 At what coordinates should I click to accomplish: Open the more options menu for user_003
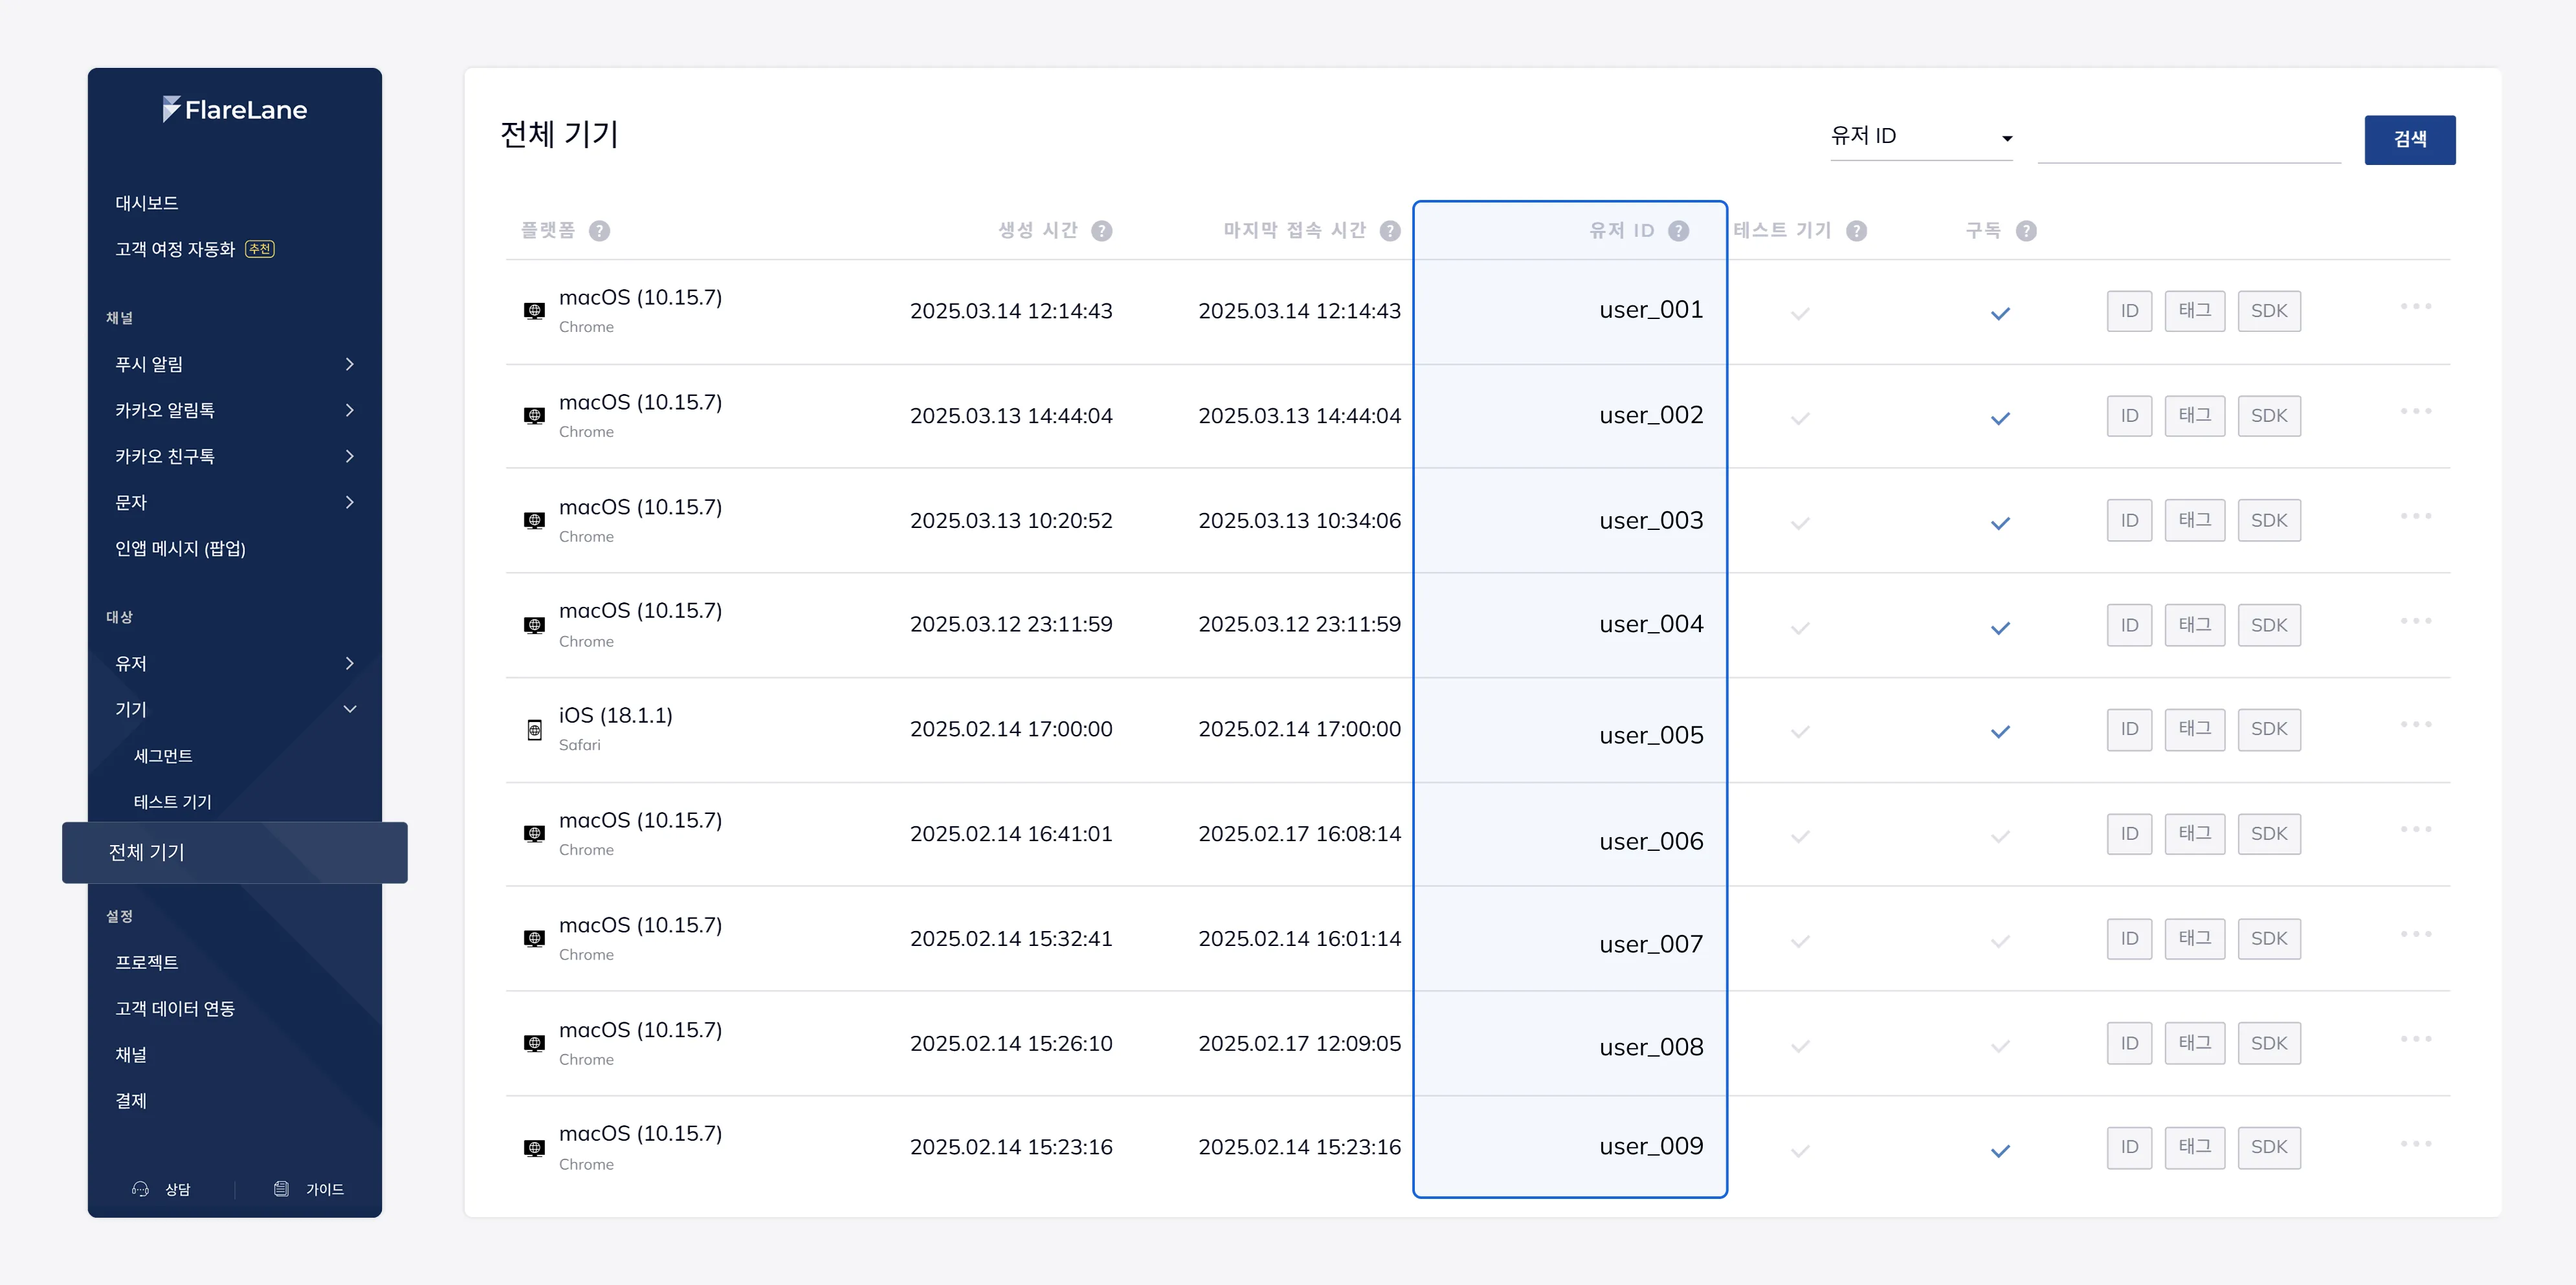2416,516
